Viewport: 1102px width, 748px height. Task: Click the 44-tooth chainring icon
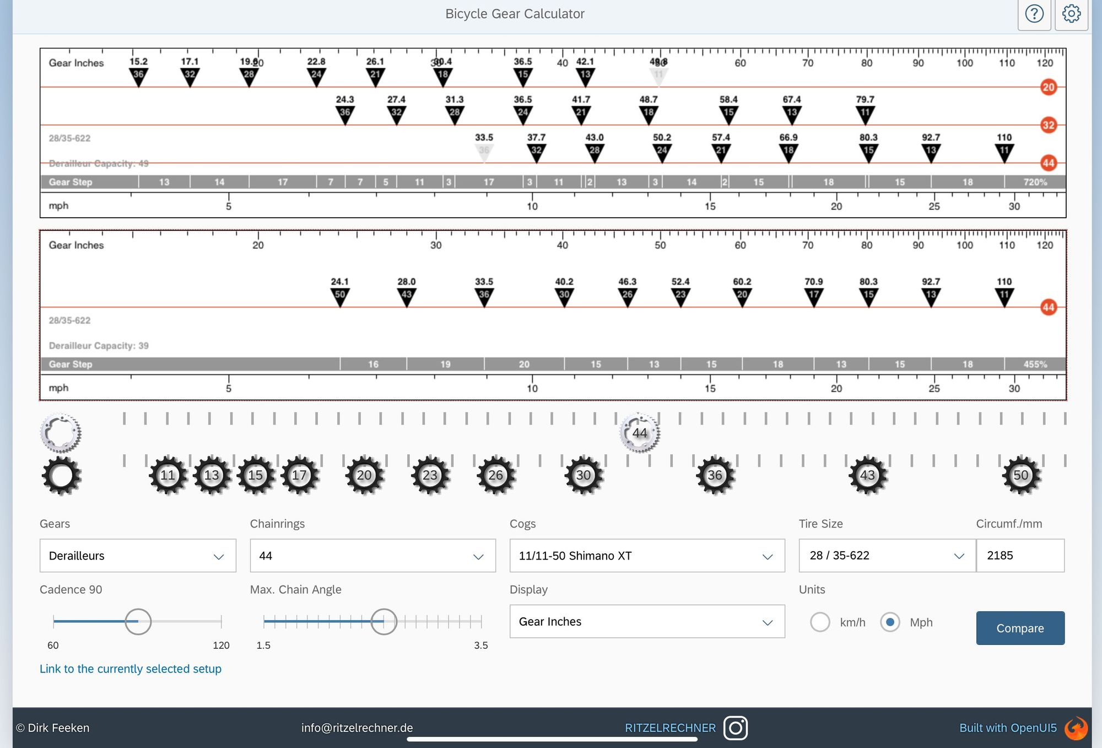click(639, 433)
